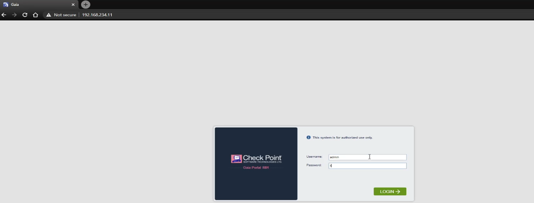Viewport: 534px width, 203px height.
Task: Click the Password label
Action: point(314,165)
